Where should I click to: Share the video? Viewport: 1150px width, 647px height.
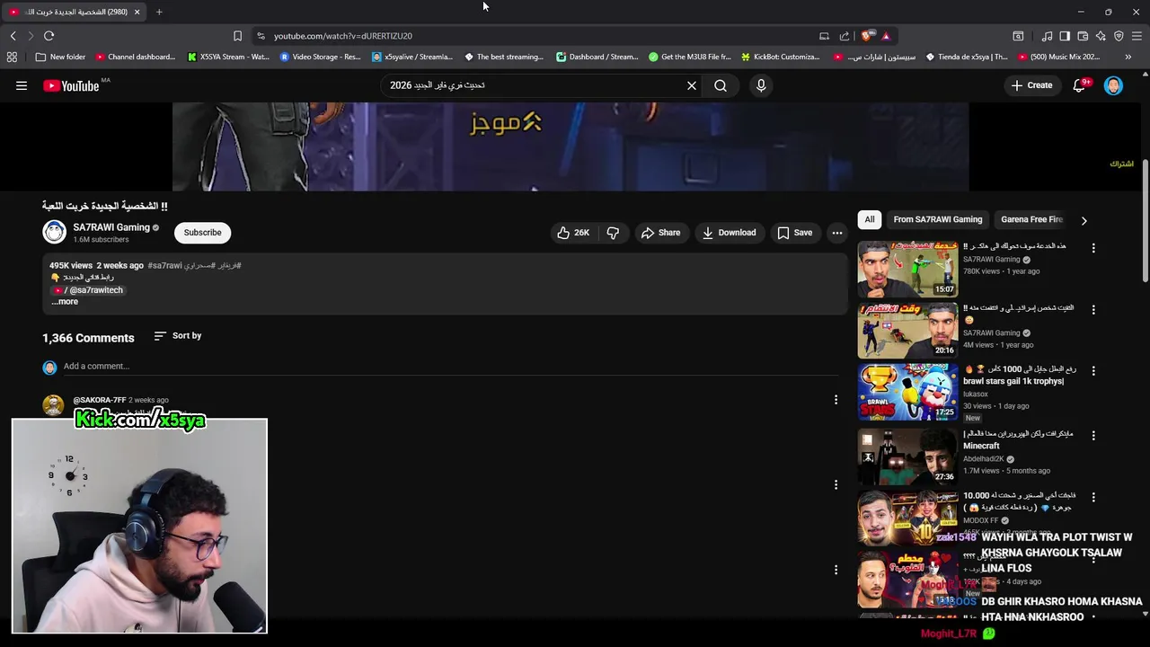(x=660, y=233)
